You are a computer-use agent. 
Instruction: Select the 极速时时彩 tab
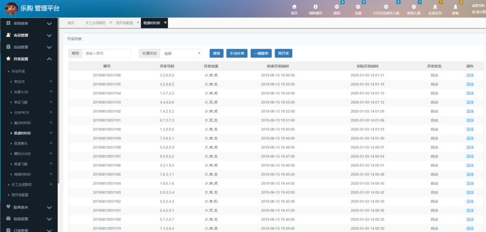[x=151, y=23]
